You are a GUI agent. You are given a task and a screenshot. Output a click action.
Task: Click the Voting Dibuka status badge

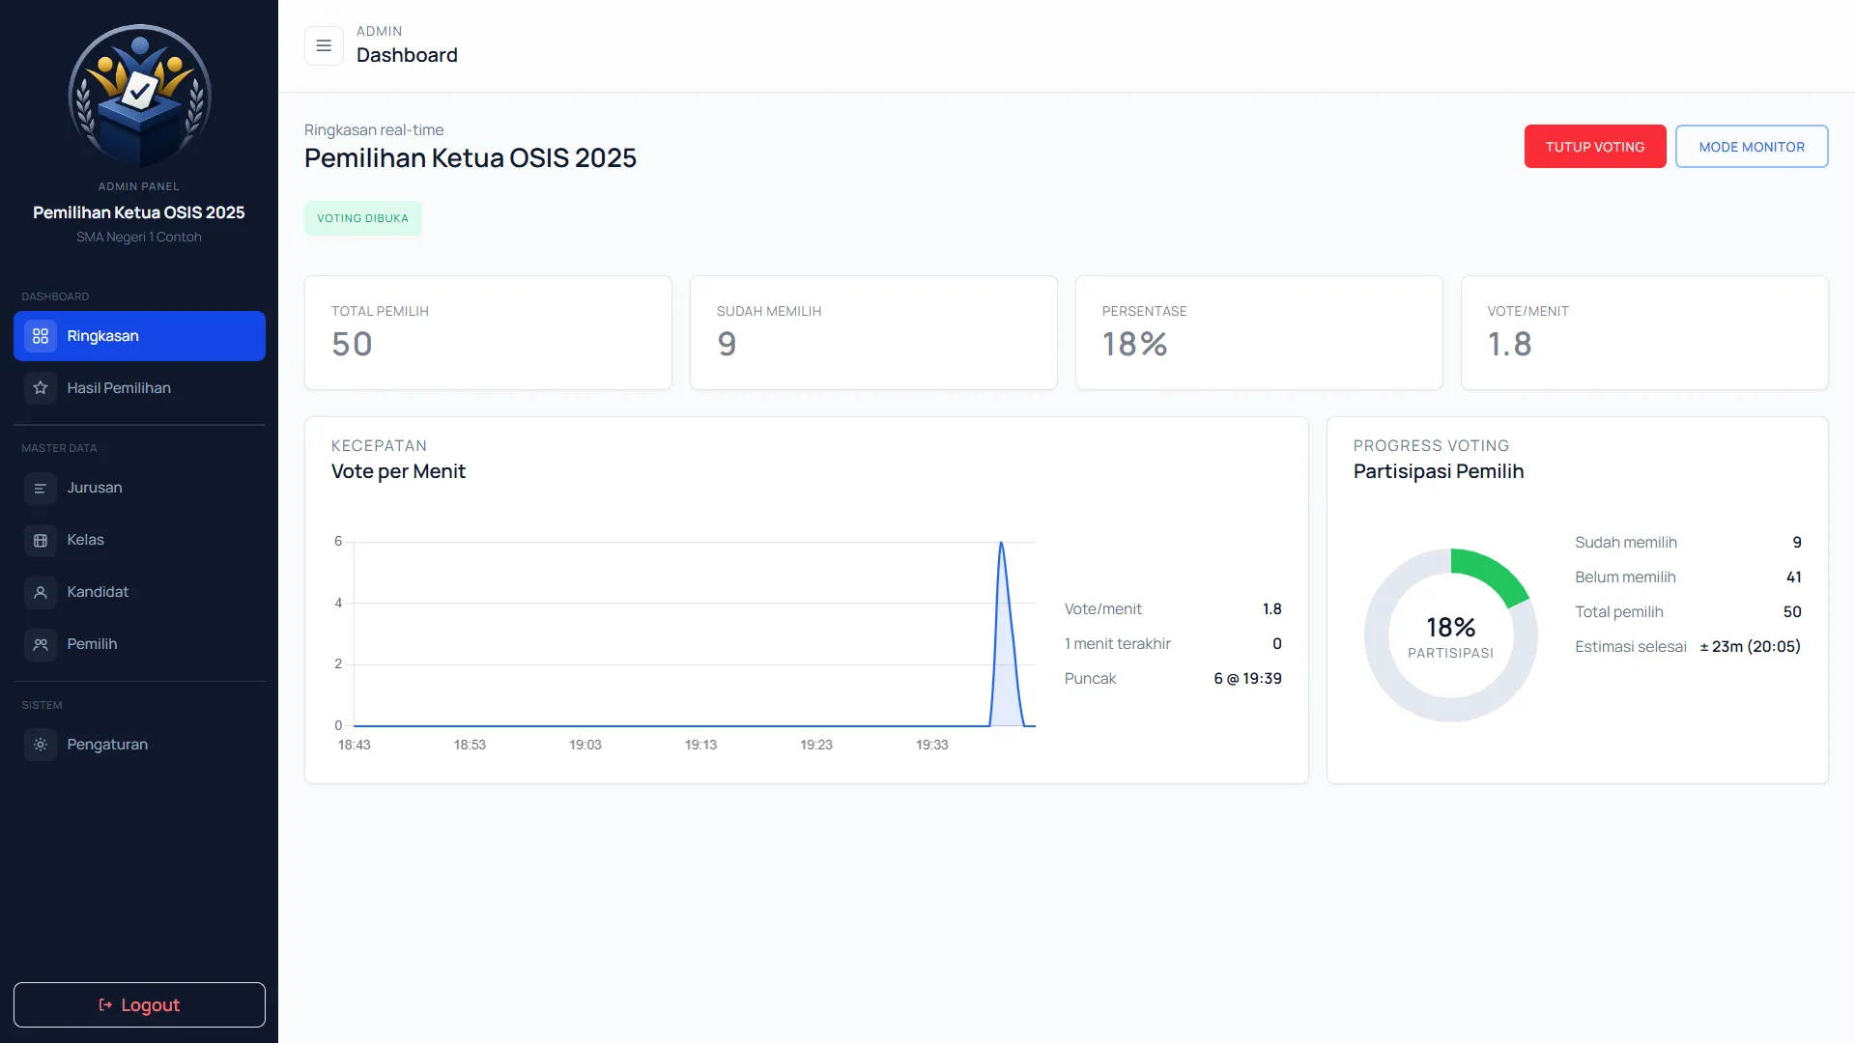tap(363, 219)
